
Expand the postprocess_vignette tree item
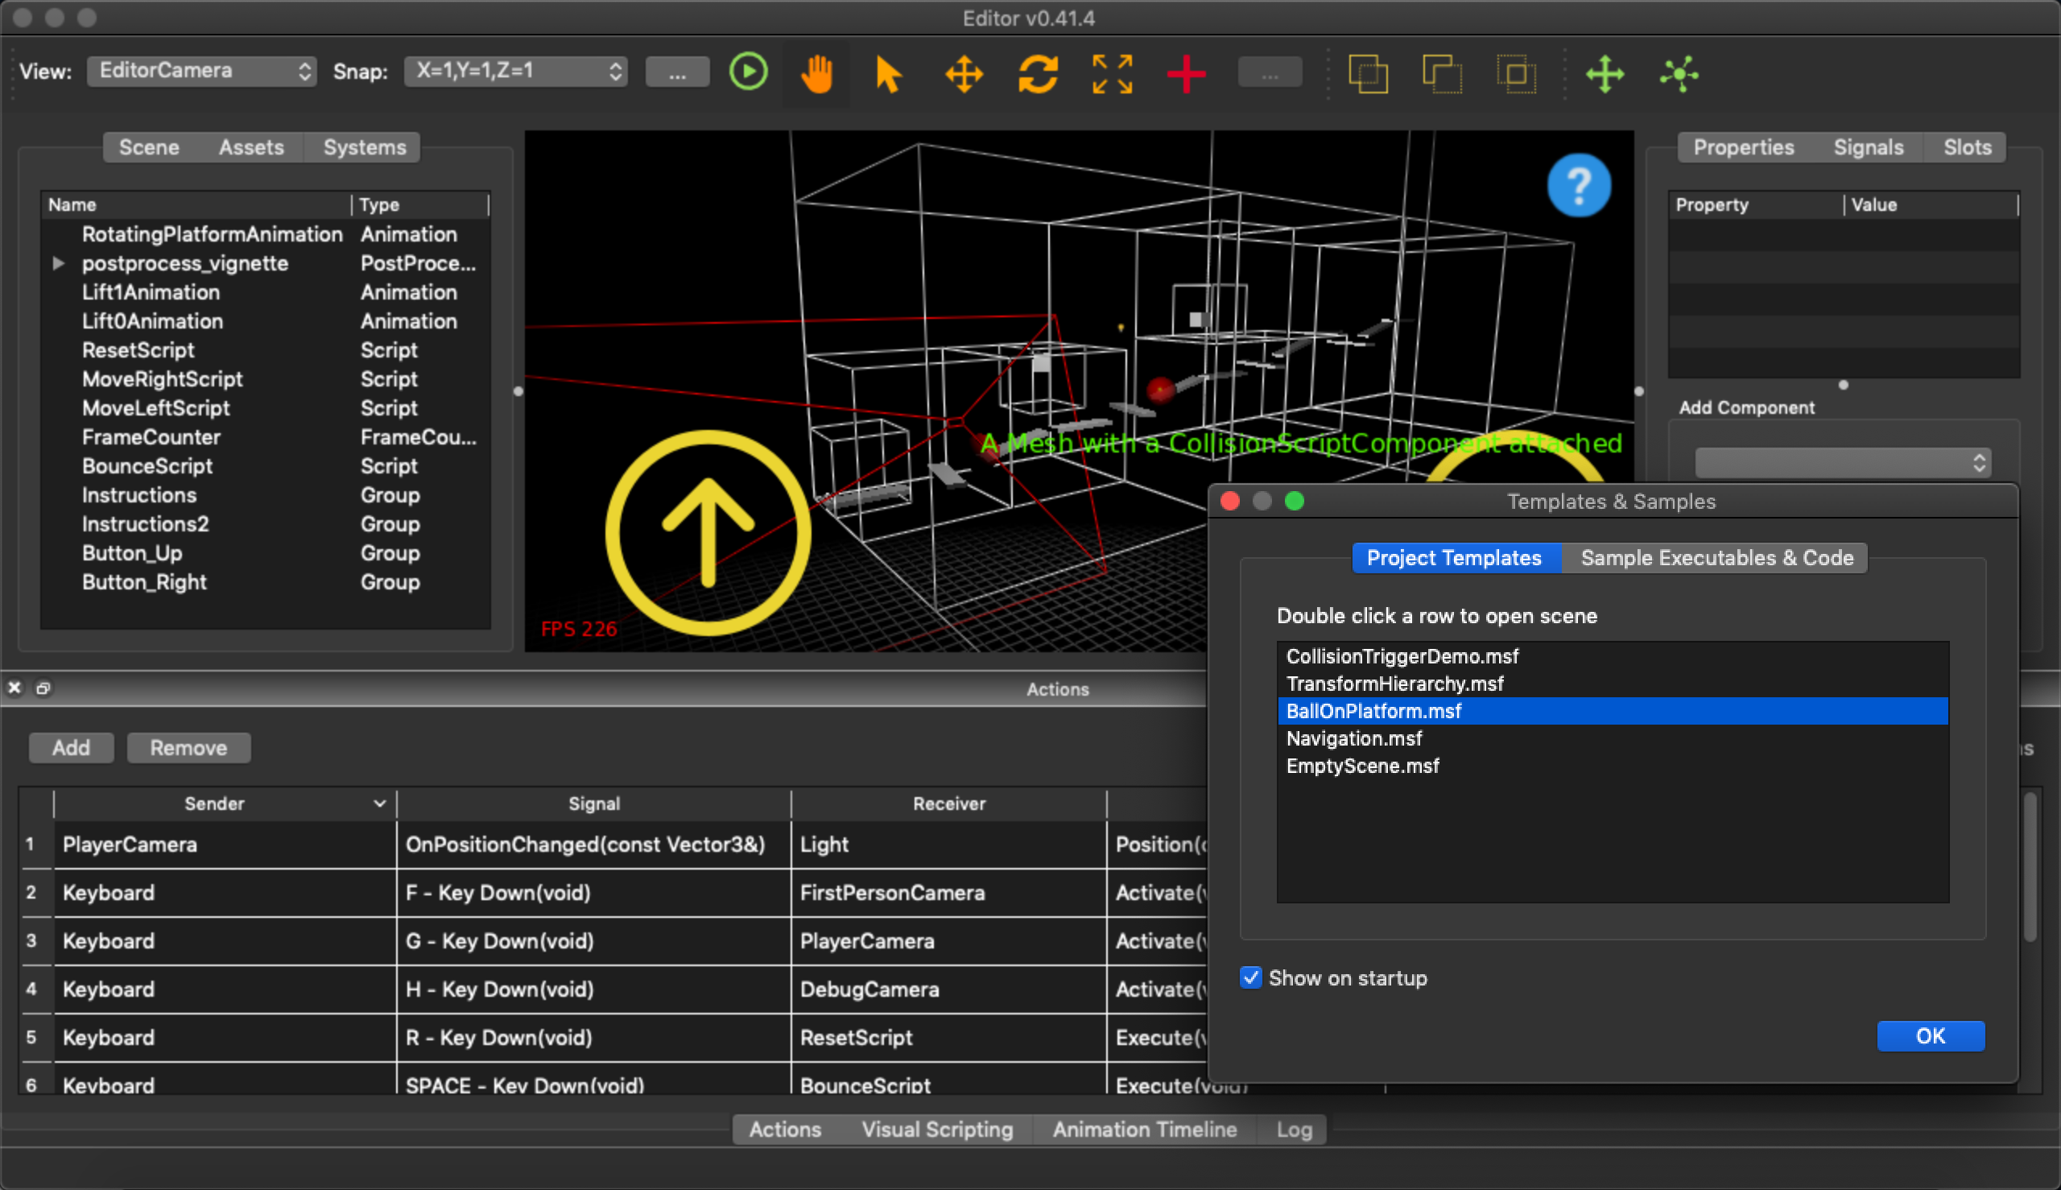tap(58, 263)
